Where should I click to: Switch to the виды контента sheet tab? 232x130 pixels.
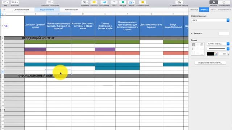(47, 10)
